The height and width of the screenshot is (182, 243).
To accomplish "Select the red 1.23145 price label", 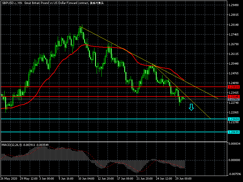I will coord(233,96).
